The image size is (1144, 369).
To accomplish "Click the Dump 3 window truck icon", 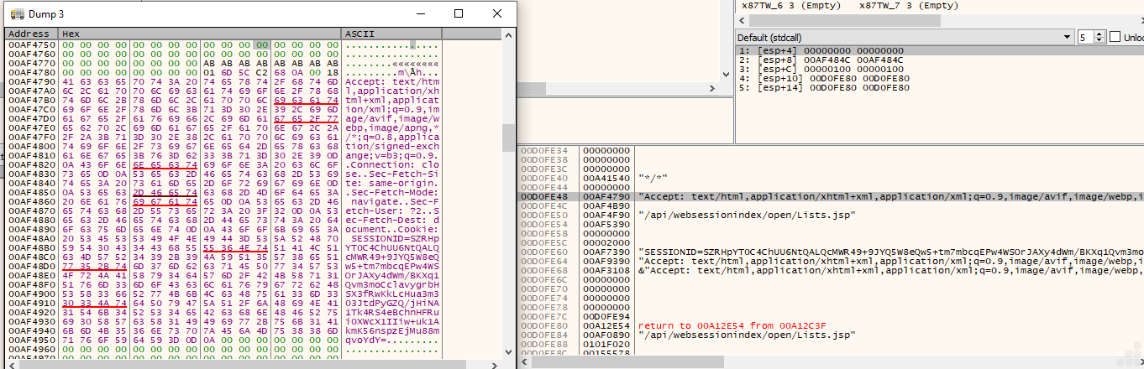I will point(18,14).
